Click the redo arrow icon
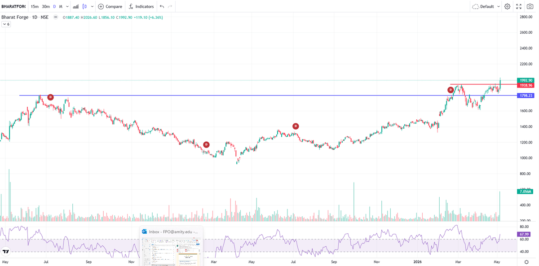 (x=170, y=6)
